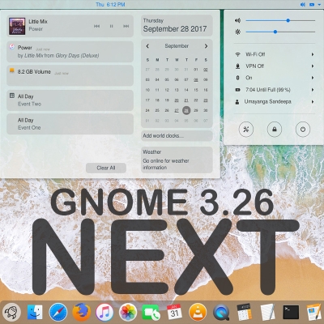The width and height of the screenshot is (324, 324).
Task: Open the Thu 6:12 PM clock menu
Action: coord(110,4)
